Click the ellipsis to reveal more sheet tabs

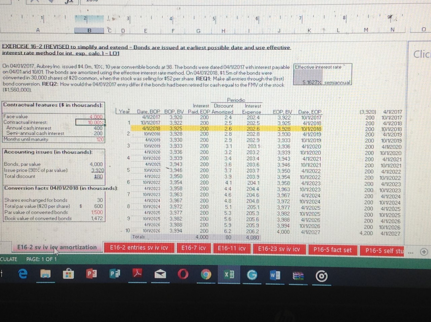coord(410,251)
